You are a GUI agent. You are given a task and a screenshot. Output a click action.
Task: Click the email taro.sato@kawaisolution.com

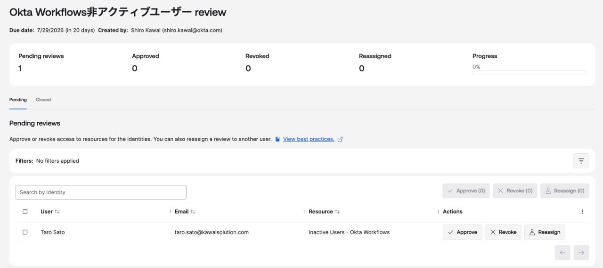(x=212, y=232)
